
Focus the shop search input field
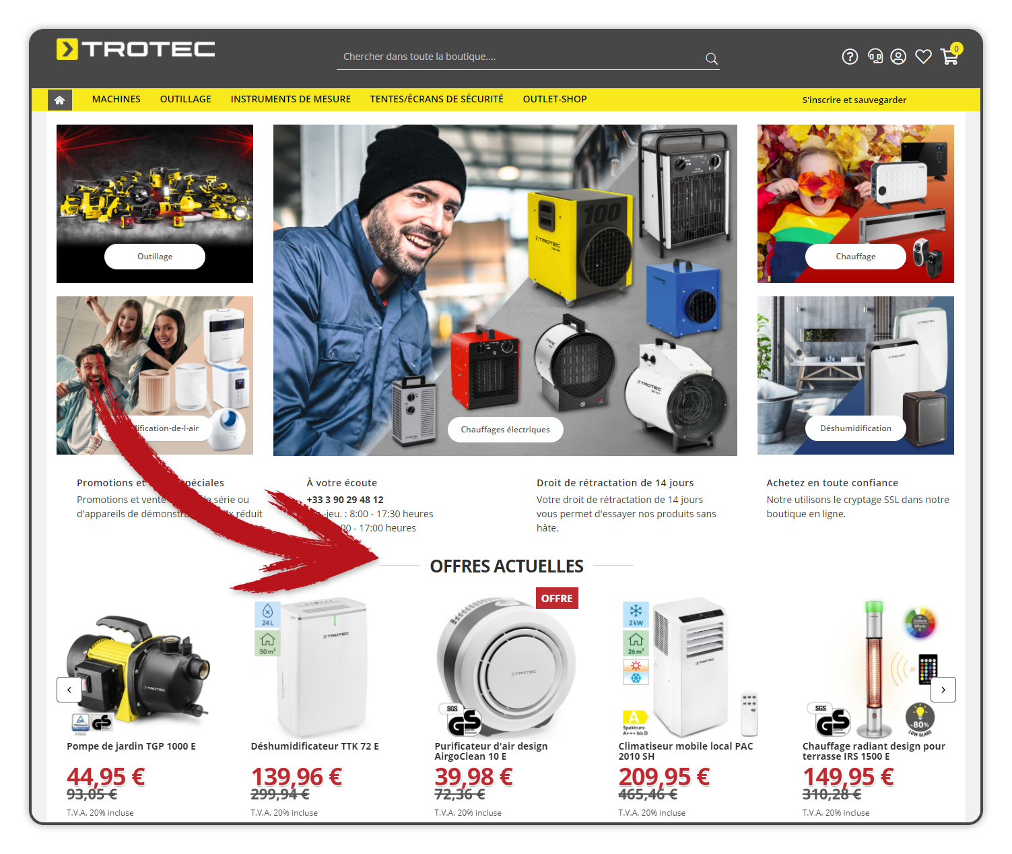[x=518, y=57]
